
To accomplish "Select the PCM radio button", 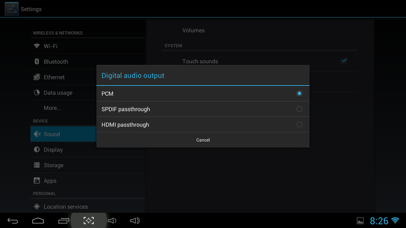I will (299, 93).
